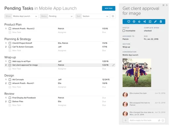Click the 1/13/16 due date for Artwork Proofs Round 2

pos(105,29)
